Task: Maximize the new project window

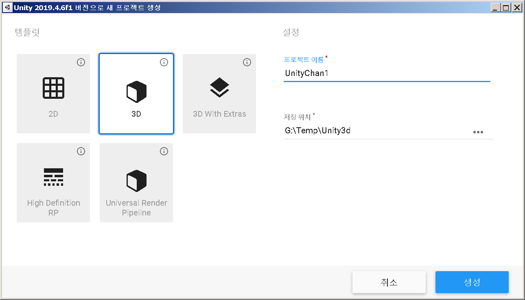Action: (x=506, y=7)
